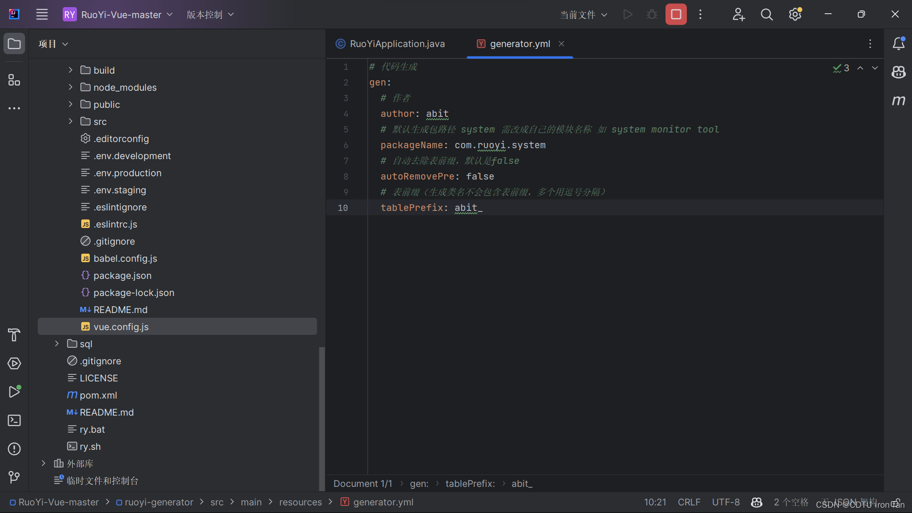This screenshot has width=912, height=513.
Task: Open the Notifications bell panel
Action: 898,44
